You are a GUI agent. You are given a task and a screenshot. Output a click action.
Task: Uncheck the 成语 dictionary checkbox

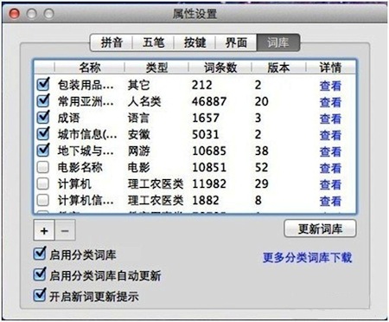click(x=43, y=117)
